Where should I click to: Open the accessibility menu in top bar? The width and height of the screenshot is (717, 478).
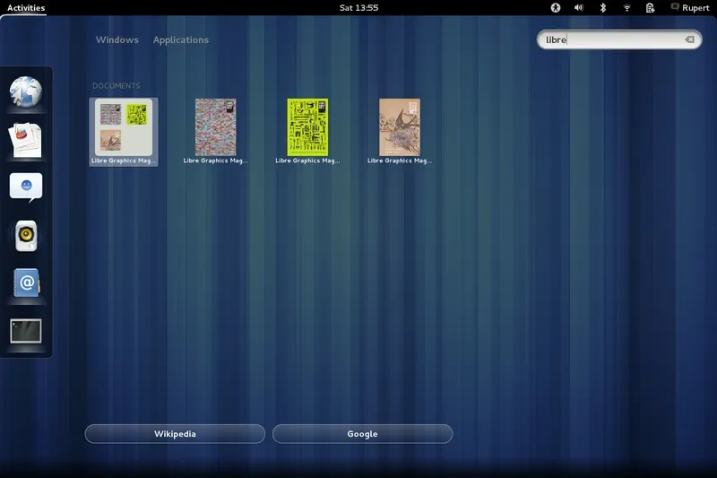pos(555,7)
